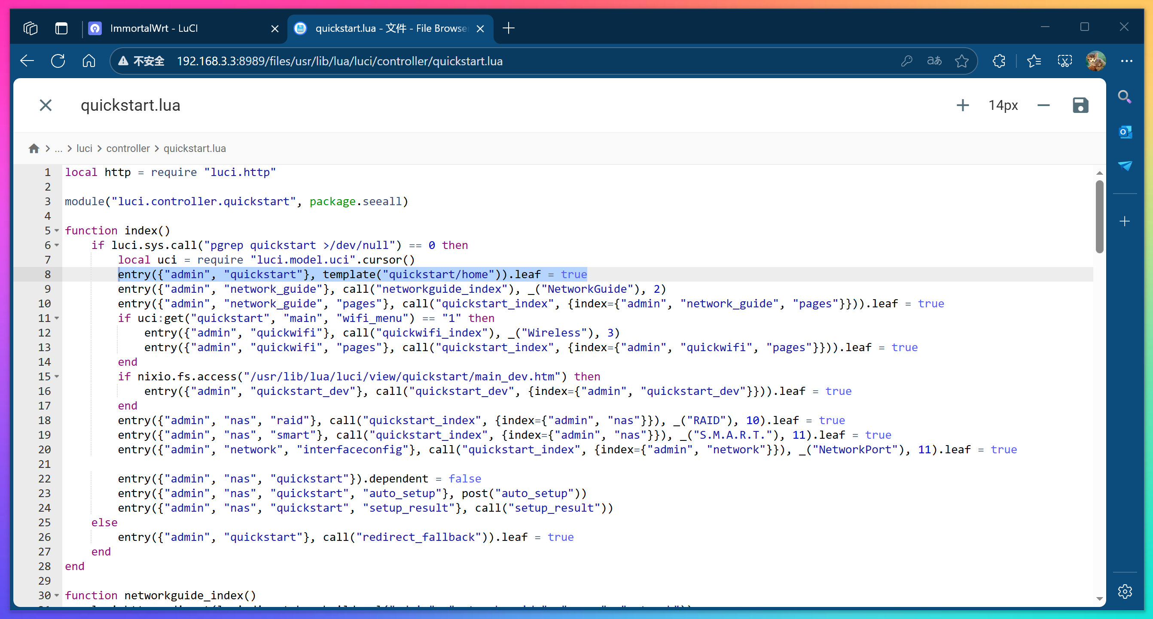Click the sidebar search magnifier icon
Viewport: 1153px width, 619px height.
(1125, 97)
